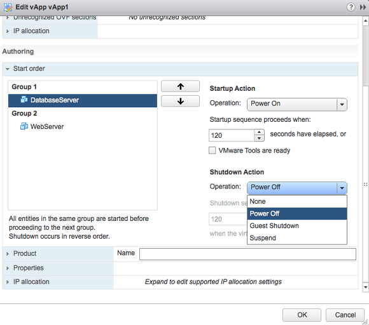Select the DatabaseServer row
Viewport: 369px width, 325px height.
83,100
